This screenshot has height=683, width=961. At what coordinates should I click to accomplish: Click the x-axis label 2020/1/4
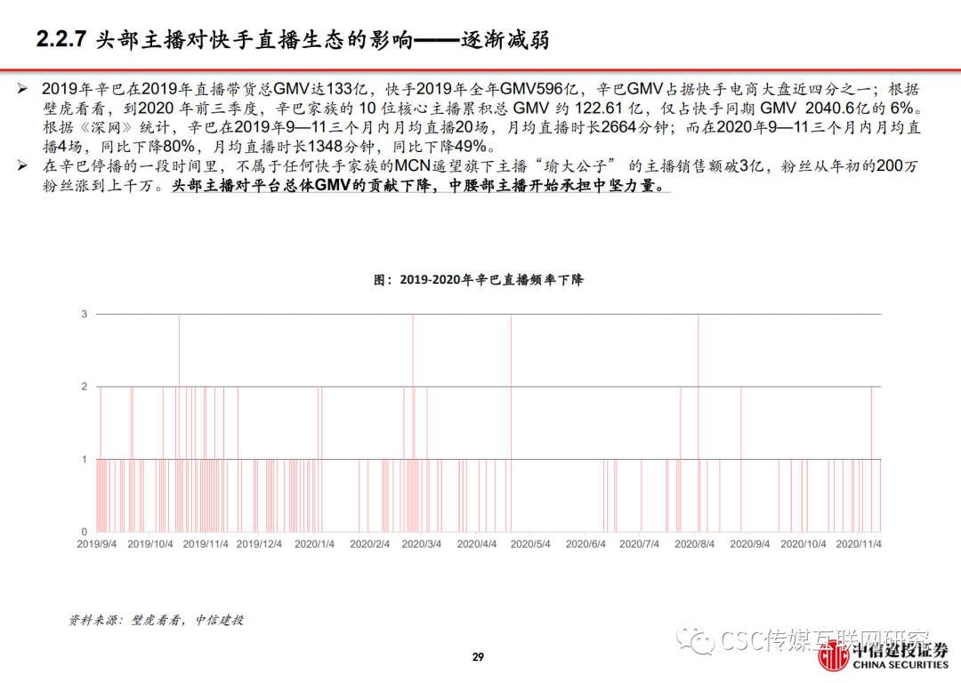pyautogui.click(x=314, y=544)
